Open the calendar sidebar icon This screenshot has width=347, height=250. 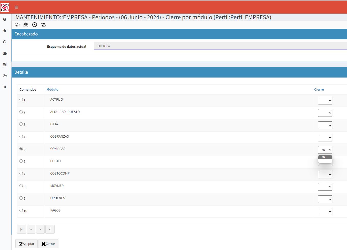[5, 64]
